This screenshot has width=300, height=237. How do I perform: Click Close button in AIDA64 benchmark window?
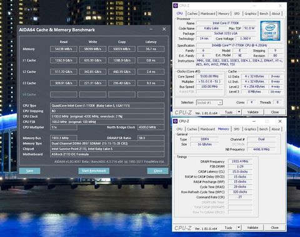coord(157,171)
